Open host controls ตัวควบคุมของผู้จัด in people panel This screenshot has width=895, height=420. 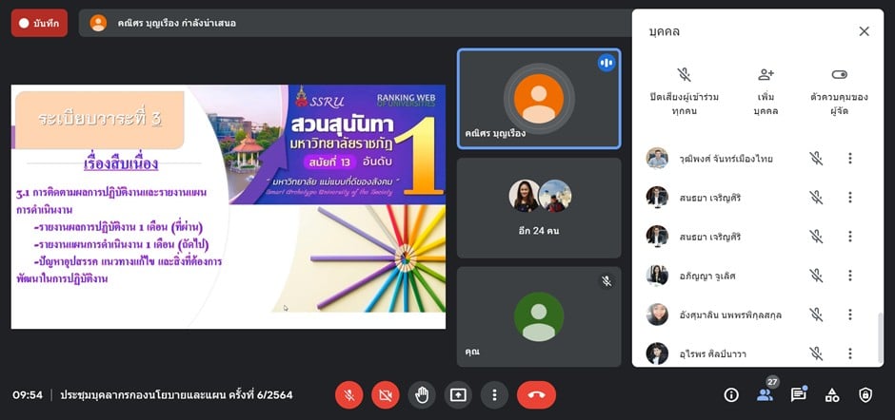(839, 90)
